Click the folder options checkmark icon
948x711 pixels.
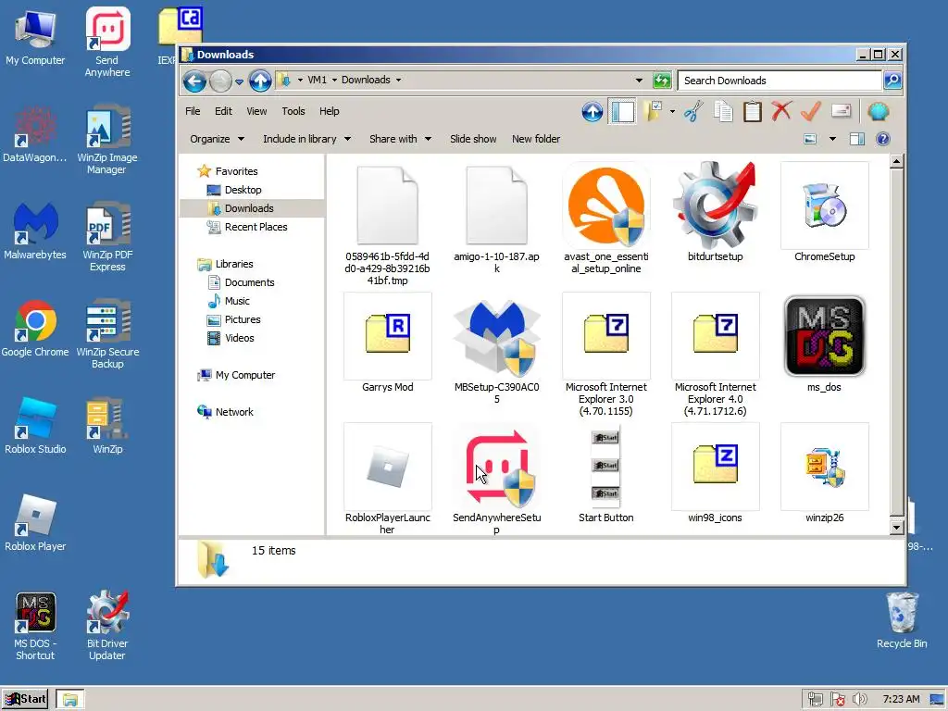click(x=653, y=112)
